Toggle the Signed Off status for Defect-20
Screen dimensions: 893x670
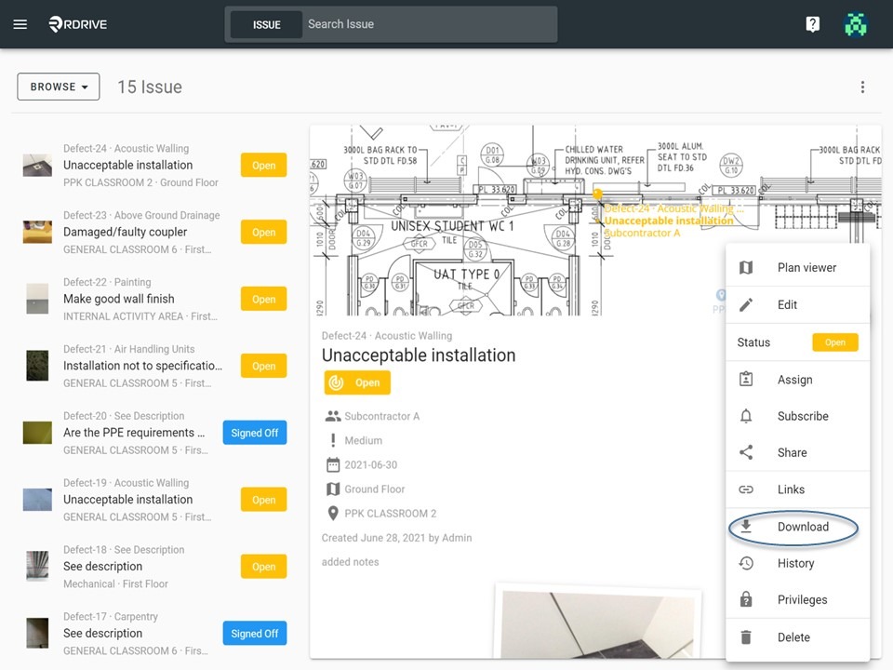(x=255, y=433)
